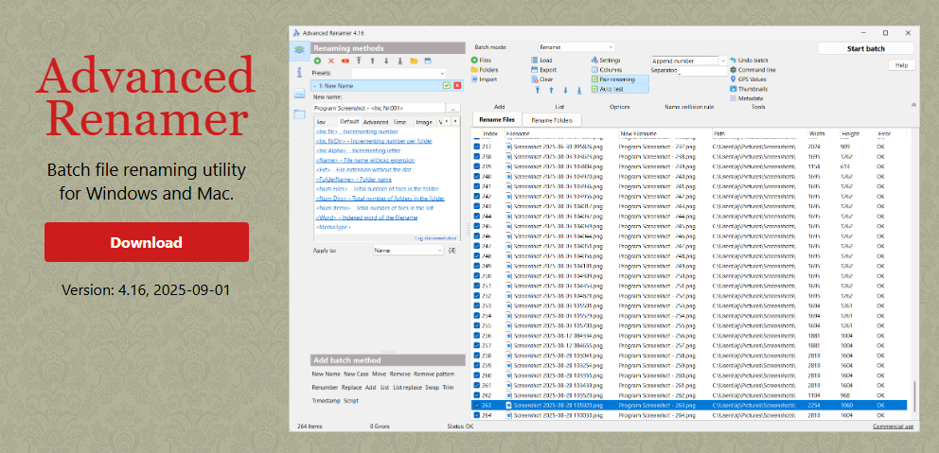Toggle Pair renaming option

[x=619, y=79]
